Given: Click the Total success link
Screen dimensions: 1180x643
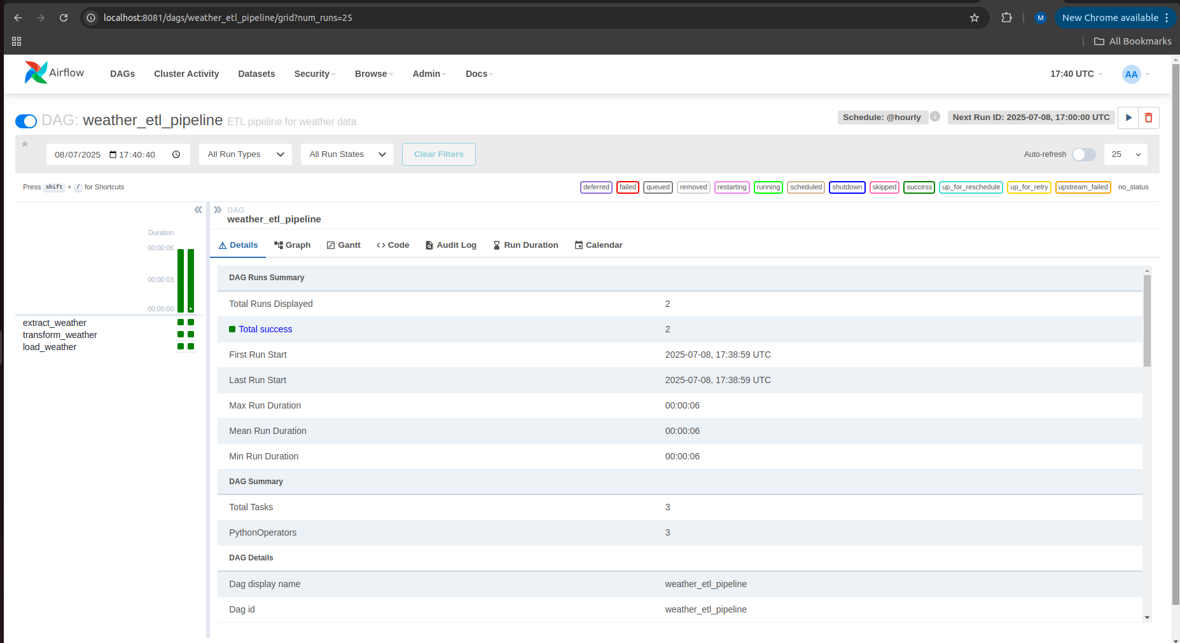Looking at the screenshot, I should 265,329.
